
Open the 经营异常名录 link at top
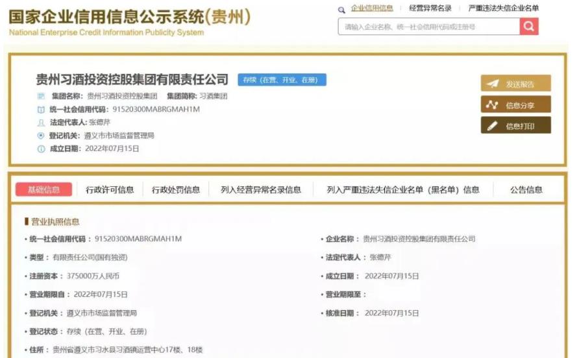coord(430,8)
